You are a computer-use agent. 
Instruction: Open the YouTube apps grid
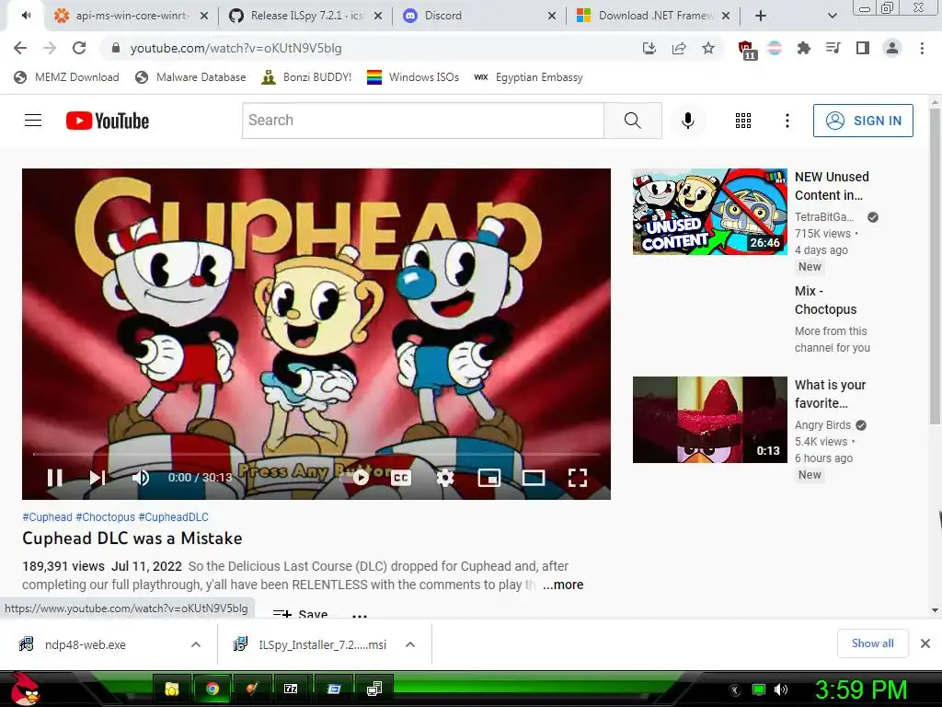743,121
